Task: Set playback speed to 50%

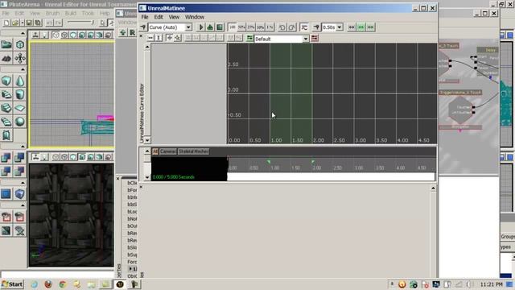Action: click(241, 27)
